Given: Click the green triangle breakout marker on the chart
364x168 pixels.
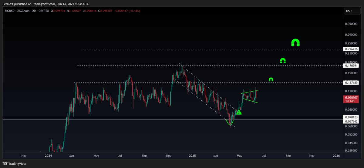Looking at the screenshot, I should [239, 112].
